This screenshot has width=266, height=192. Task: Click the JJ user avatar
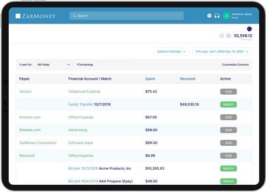[x=226, y=16]
